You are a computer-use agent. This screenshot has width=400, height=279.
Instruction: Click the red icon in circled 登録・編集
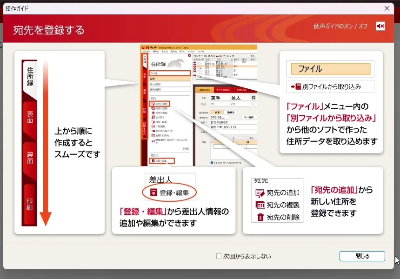tap(153, 193)
